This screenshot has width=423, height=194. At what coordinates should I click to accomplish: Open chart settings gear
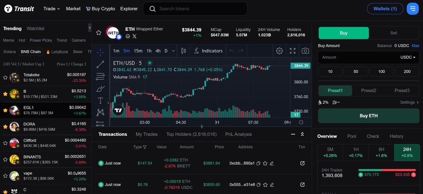click(x=280, y=51)
